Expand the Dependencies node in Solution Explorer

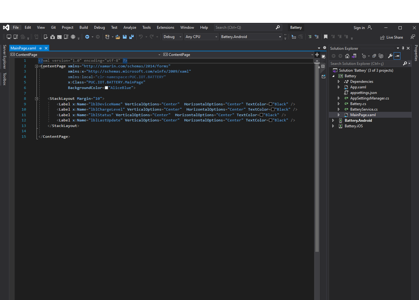click(339, 81)
